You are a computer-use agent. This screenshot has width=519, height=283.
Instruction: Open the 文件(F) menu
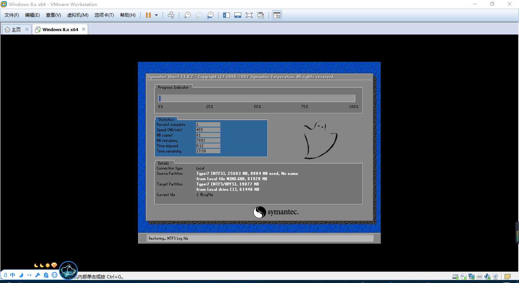pos(12,15)
